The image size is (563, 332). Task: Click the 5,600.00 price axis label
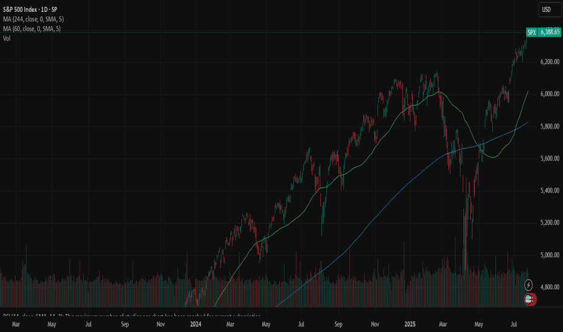point(550,158)
